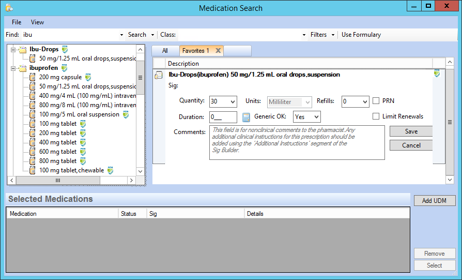Screen dimensions: 462x280
Task: Click formulary shield icon next to ibuprofen
Action: coord(64,68)
